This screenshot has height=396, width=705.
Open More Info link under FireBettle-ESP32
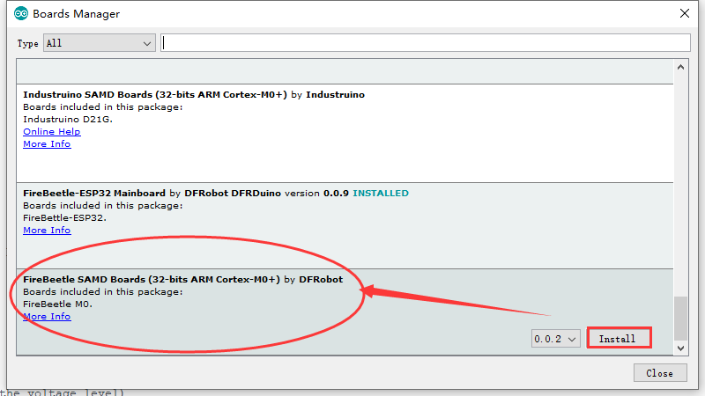47,231
